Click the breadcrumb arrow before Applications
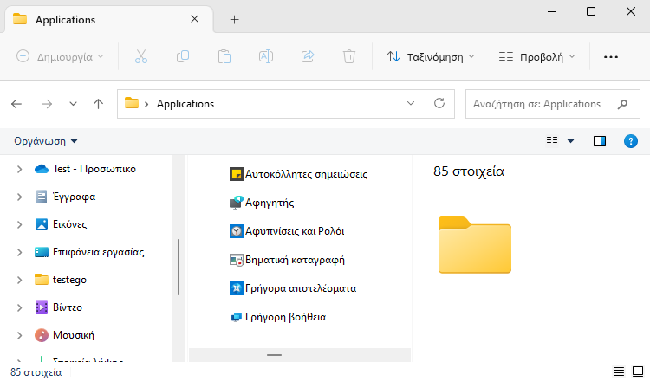 tap(146, 104)
